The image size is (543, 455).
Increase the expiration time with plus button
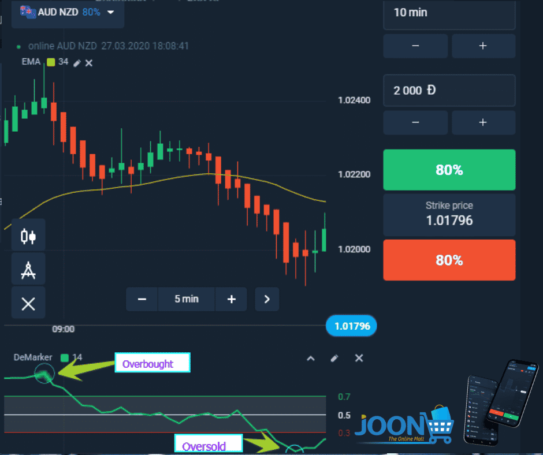click(x=483, y=46)
